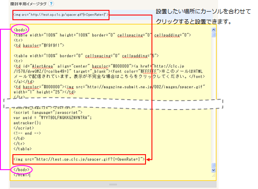Click the line with td id="AlertArea"
This screenshot has height=189, width=258.
point(99,66)
